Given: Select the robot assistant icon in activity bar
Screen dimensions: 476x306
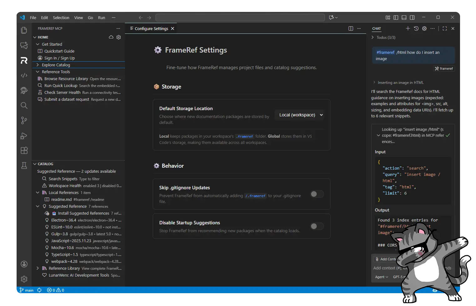Looking at the screenshot, I should (x=24, y=90).
